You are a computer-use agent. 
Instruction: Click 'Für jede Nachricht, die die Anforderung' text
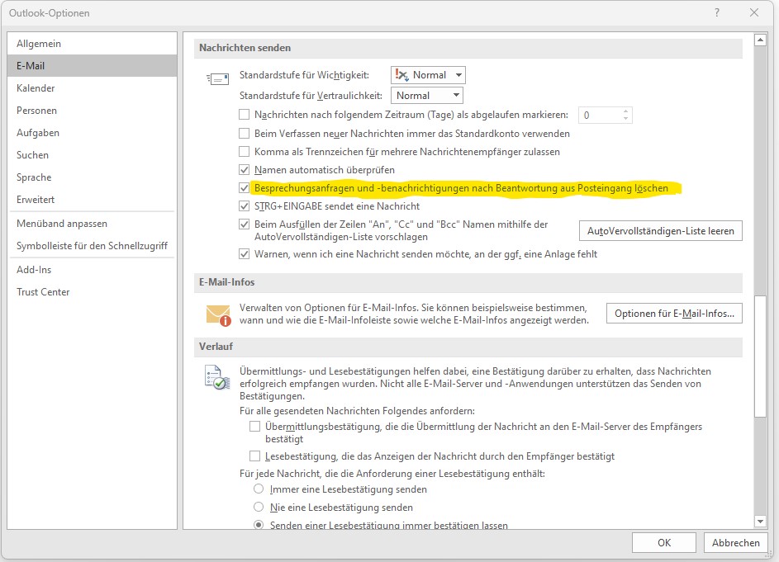(x=392, y=474)
